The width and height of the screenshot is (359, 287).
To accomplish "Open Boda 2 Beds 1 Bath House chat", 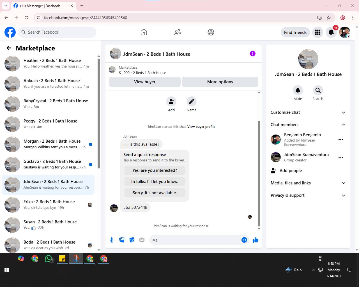I will pos(48,244).
